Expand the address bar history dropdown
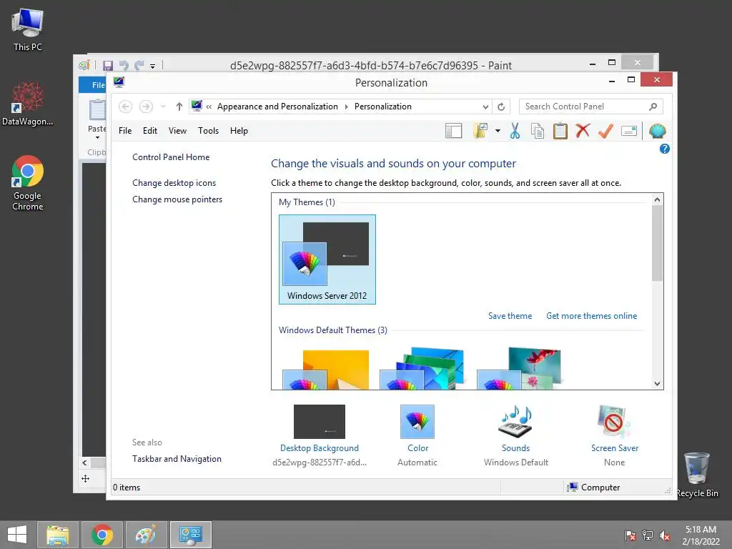The height and width of the screenshot is (549, 732). pyautogui.click(x=485, y=107)
